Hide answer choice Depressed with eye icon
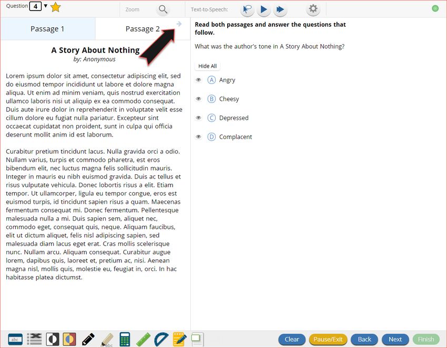The height and width of the screenshot is (348, 447). click(198, 118)
